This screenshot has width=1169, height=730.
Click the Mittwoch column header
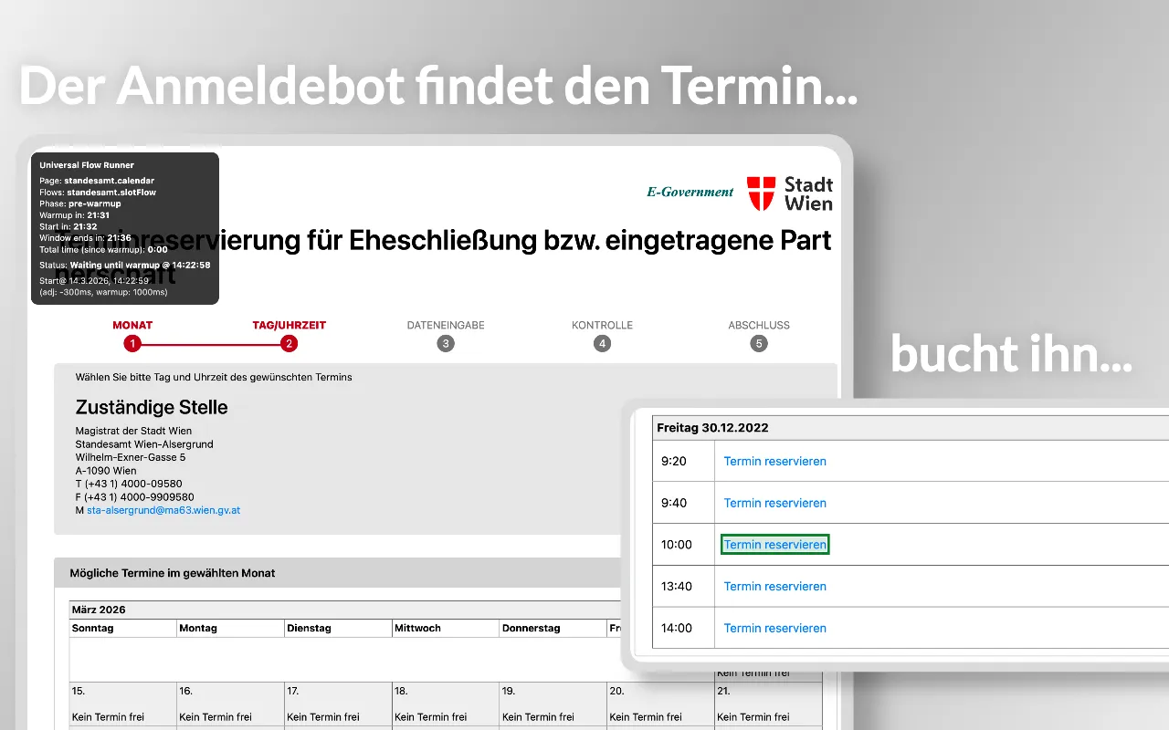[x=446, y=628]
